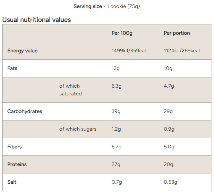Select the 'Fats' row label
The image size is (214, 194).
tap(13, 68)
